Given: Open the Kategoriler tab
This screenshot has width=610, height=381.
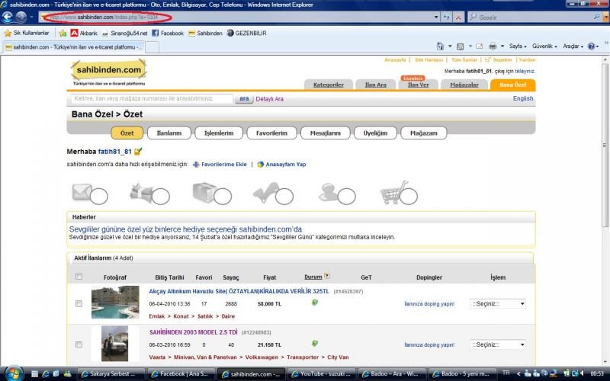Looking at the screenshot, I should pos(329,85).
